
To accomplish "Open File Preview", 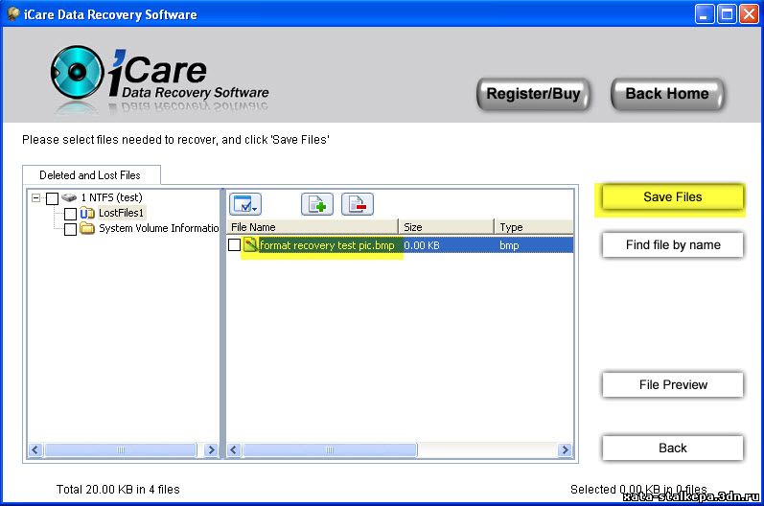I will tap(672, 384).
